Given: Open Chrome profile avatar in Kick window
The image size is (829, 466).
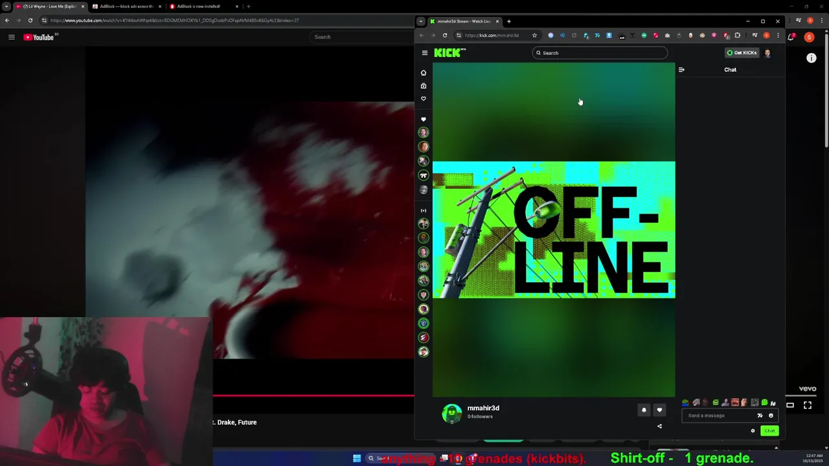Looking at the screenshot, I should [766, 36].
